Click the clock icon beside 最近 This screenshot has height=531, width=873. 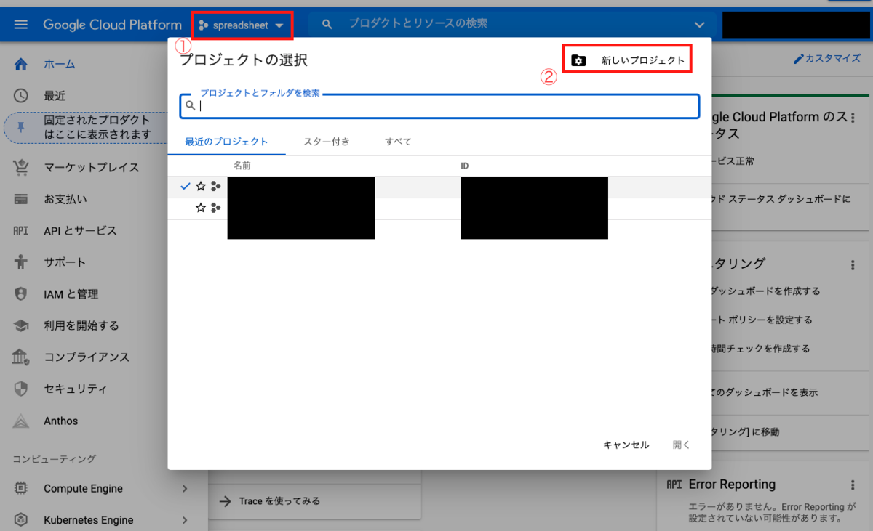coord(21,95)
